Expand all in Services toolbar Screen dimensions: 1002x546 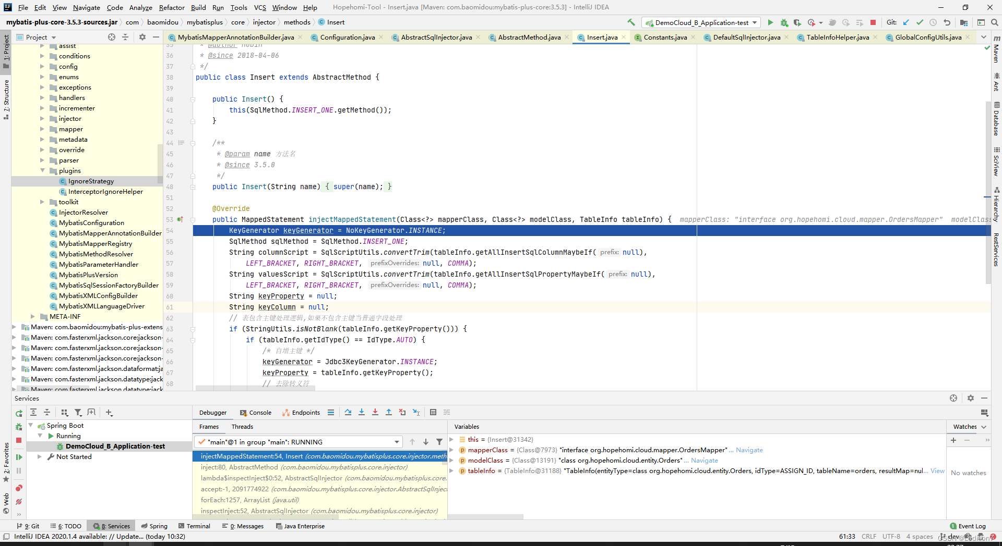pos(33,412)
